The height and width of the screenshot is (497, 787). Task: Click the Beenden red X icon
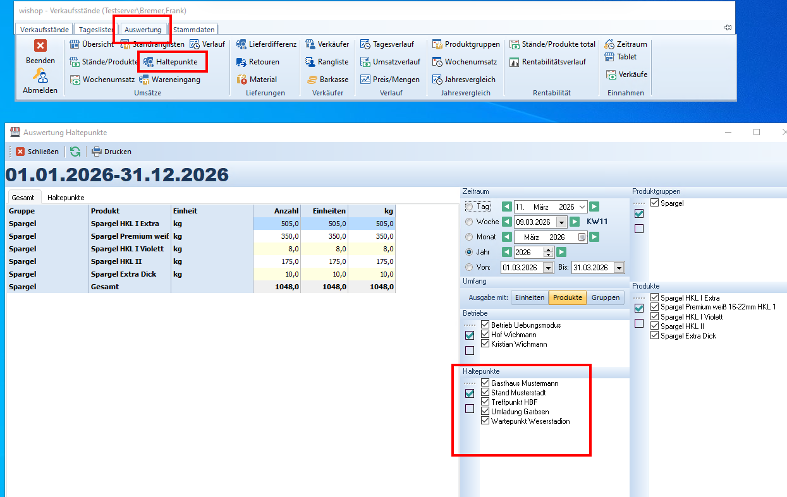[x=40, y=45]
